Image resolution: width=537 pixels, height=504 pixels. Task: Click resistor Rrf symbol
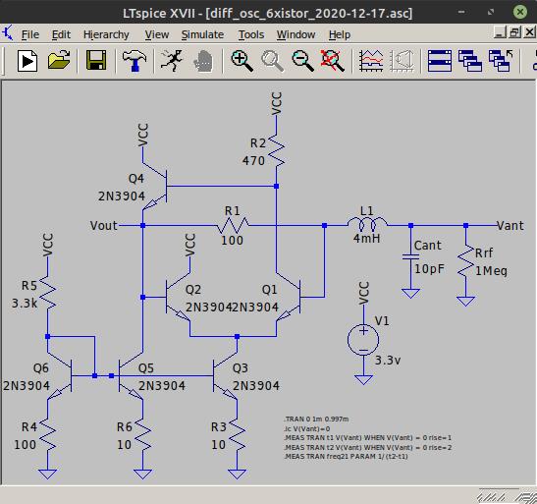point(465,260)
